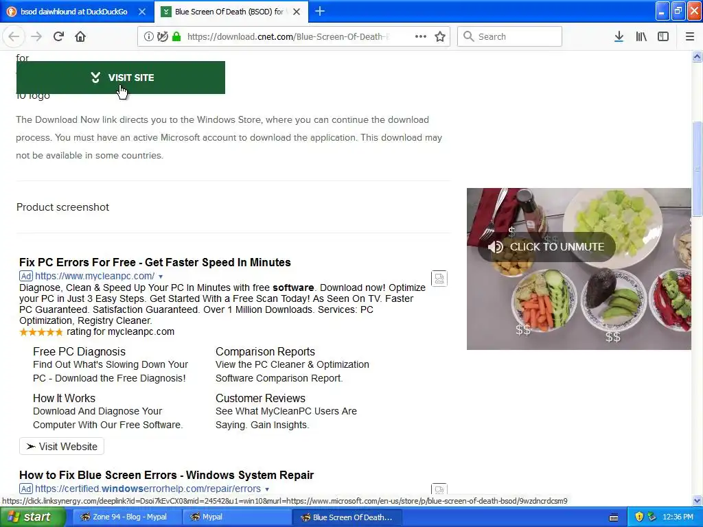Switch to the Mypal taskbar window

(x=237, y=517)
